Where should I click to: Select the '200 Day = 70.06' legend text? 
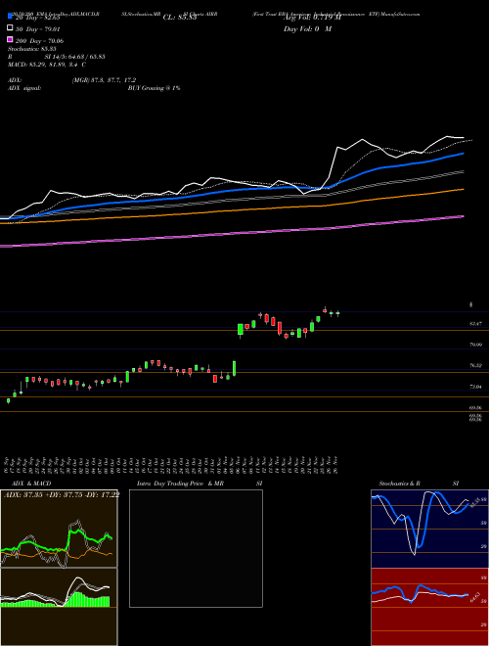click(x=39, y=41)
